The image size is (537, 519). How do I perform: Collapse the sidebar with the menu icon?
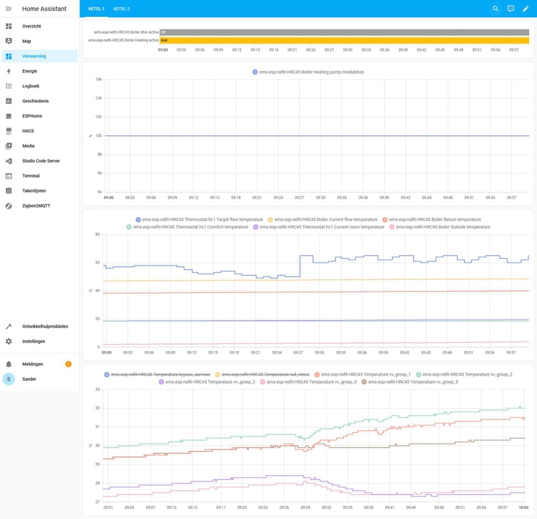pos(9,9)
